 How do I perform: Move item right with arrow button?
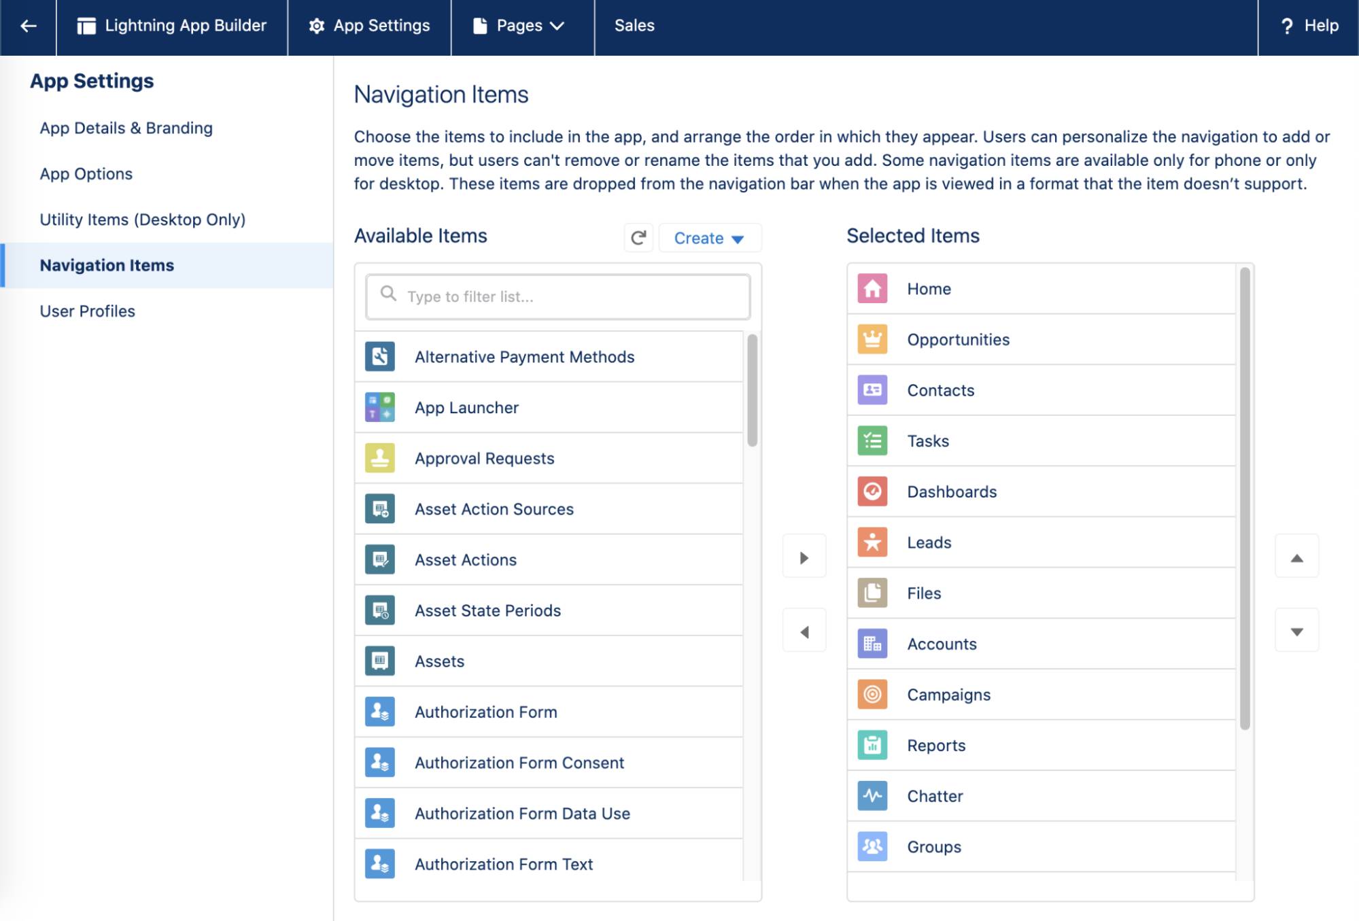point(804,557)
